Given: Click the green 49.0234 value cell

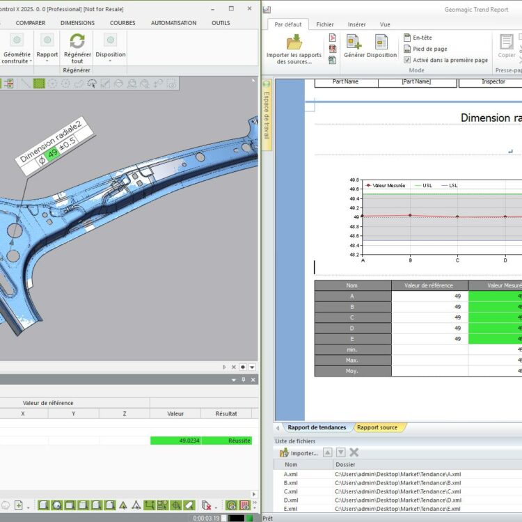Looking at the screenshot, I should pos(175,441).
